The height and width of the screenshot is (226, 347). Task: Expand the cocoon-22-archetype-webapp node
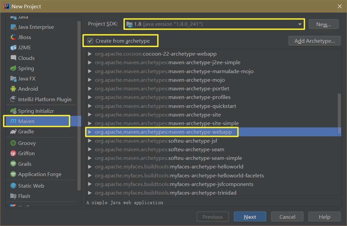(90, 54)
